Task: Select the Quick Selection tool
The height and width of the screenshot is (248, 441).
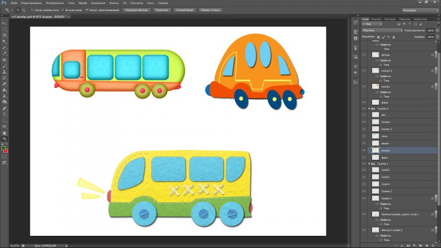Action: [x=4, y=42]
